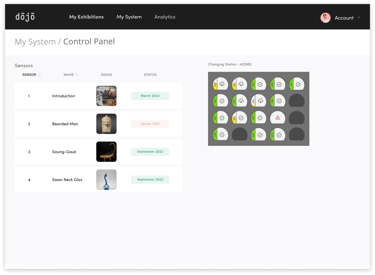Click the IMAGE column header
The width and height of the screenshot is (375, 275).
tap(106, 75)
